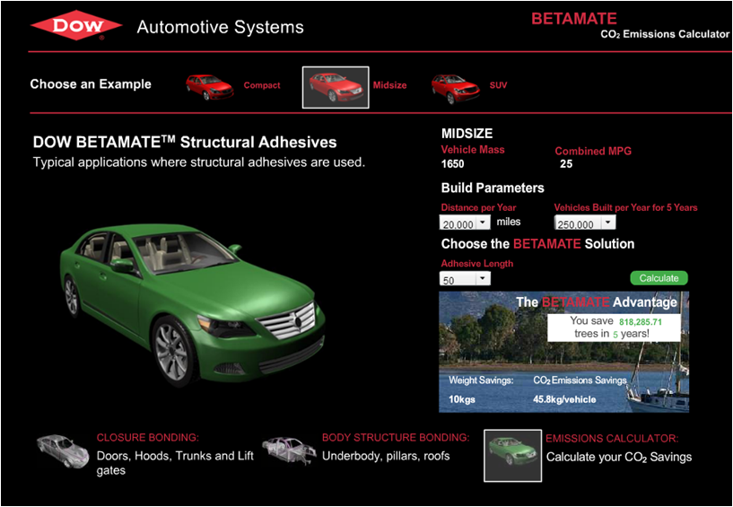Open the CLOSURE BONDING heading link
The height and width of the screenshot is (507, 733).
coord(147,439)
